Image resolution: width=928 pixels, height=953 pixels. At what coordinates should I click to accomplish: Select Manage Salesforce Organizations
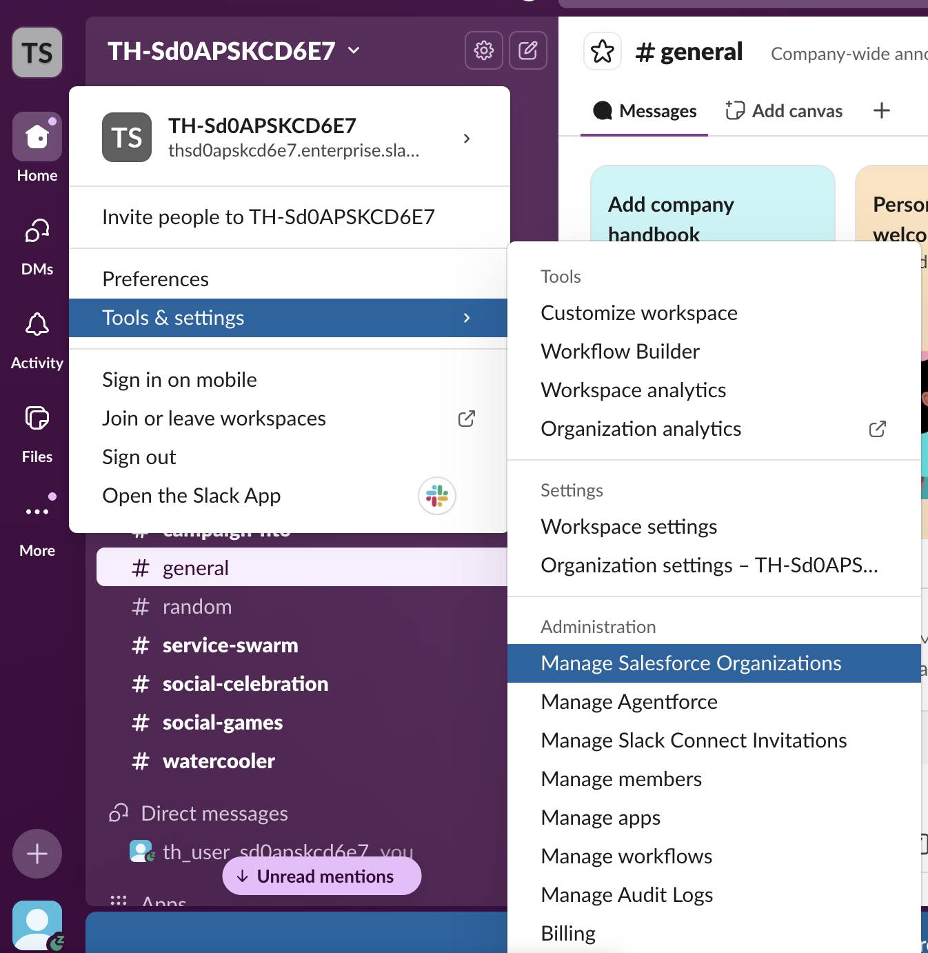pyautogui.click(x=714, y=663)
